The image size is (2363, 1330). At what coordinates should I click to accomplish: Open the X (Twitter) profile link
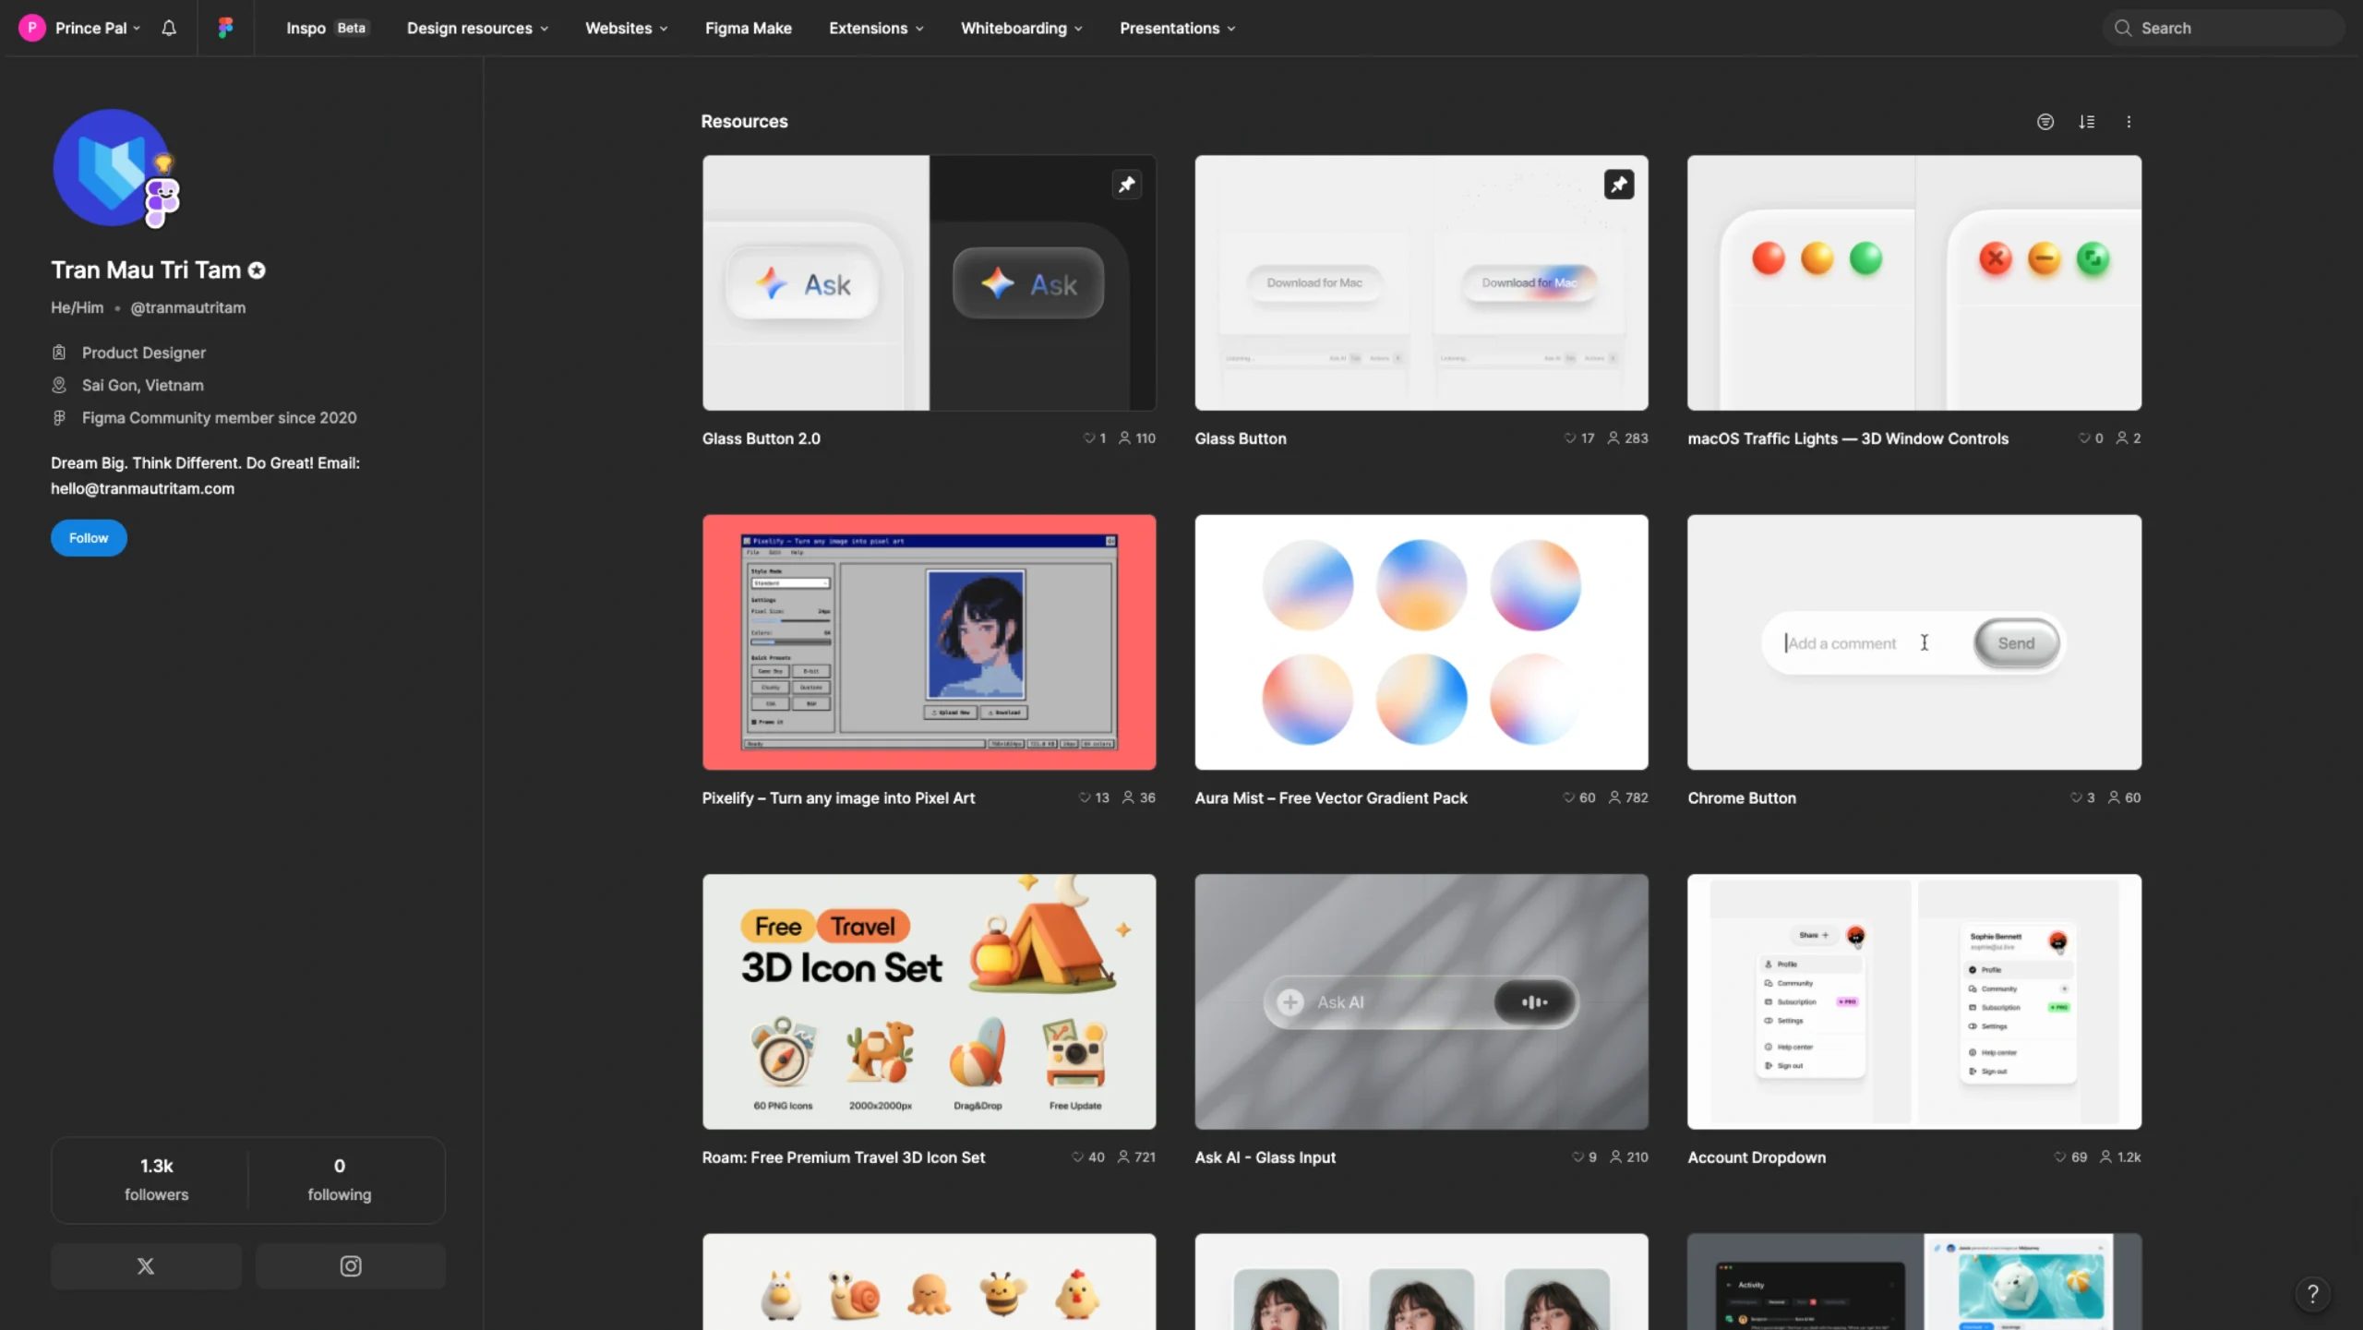[x=146, y=1265]
